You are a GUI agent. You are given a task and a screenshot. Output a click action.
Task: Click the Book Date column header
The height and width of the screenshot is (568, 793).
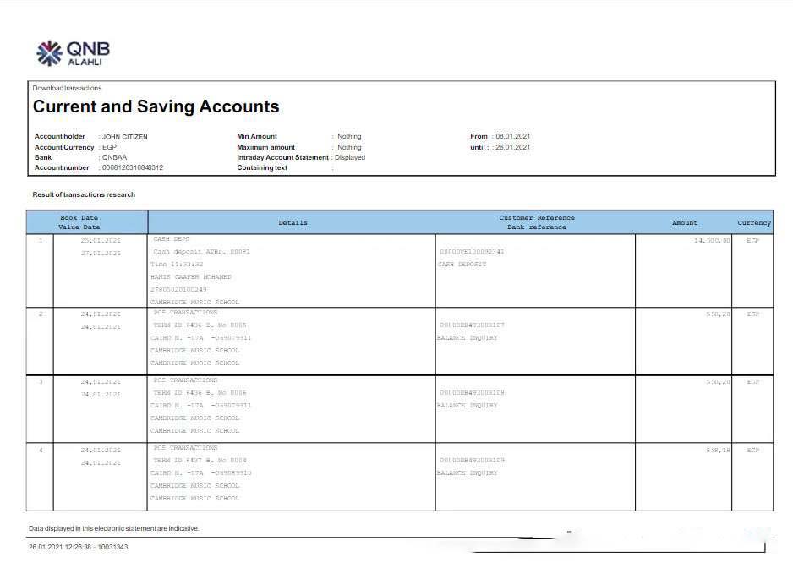[x=79, y=218]
